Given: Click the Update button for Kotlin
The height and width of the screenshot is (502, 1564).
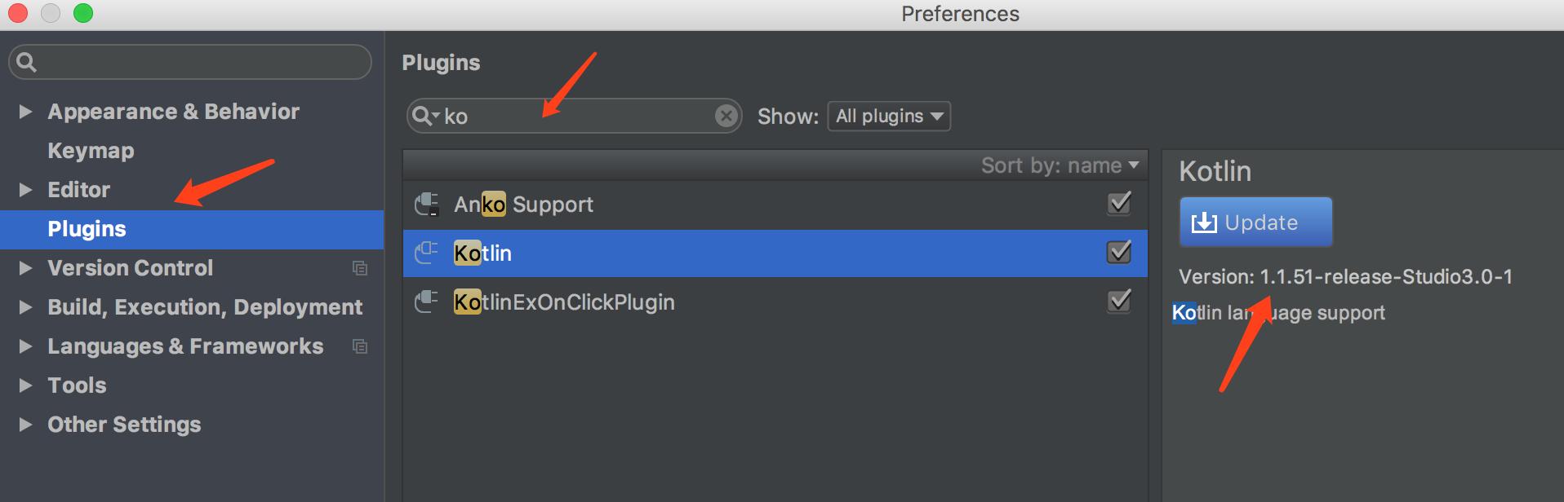Looking at the screenshot, I should 1255,222.
